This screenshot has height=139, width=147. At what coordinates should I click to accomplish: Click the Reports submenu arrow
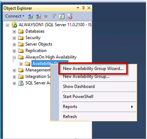(132, 107)
